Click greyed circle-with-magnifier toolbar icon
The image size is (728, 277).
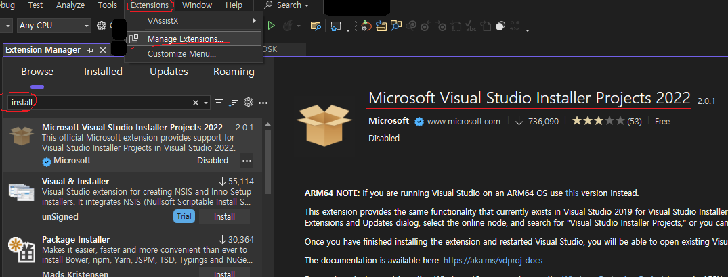click(x=410, y=26)
